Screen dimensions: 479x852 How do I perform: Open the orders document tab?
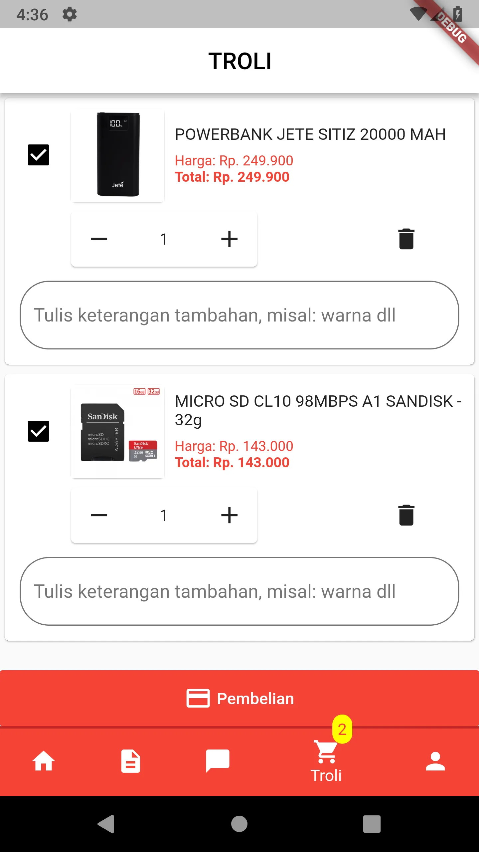[x=130, y=761]
